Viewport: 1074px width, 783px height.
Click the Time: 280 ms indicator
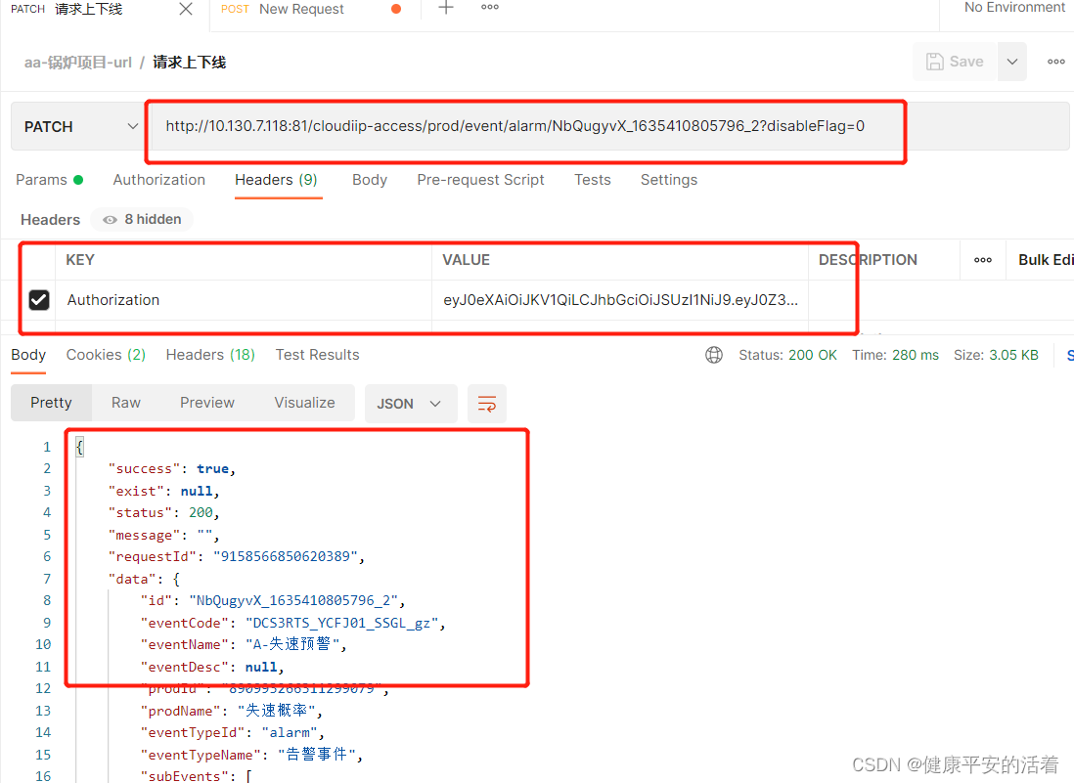(x=895, y=355)
